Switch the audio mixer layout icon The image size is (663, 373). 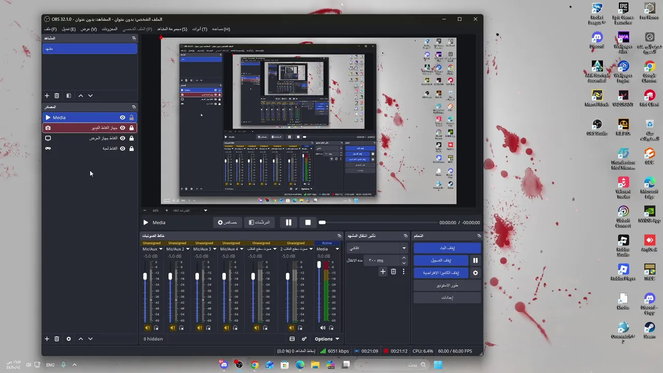point(292,339)
